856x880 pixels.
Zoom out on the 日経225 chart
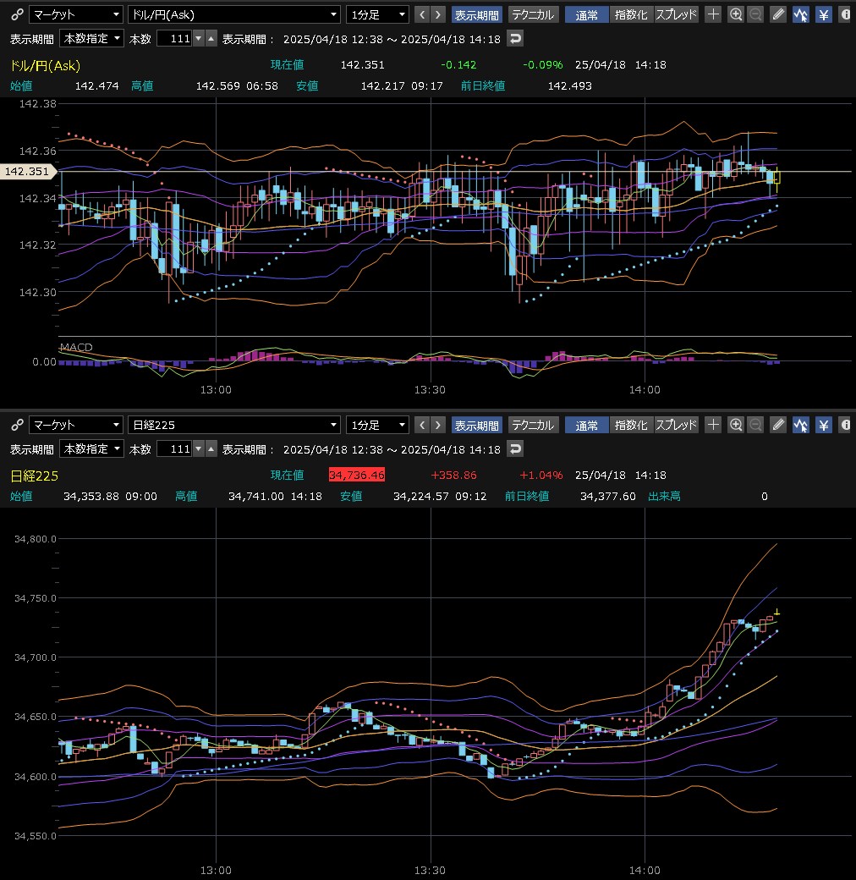pos(755,425)
